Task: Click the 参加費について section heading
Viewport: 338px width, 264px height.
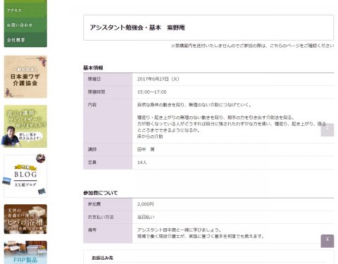Action: click(x=101, y=193)
